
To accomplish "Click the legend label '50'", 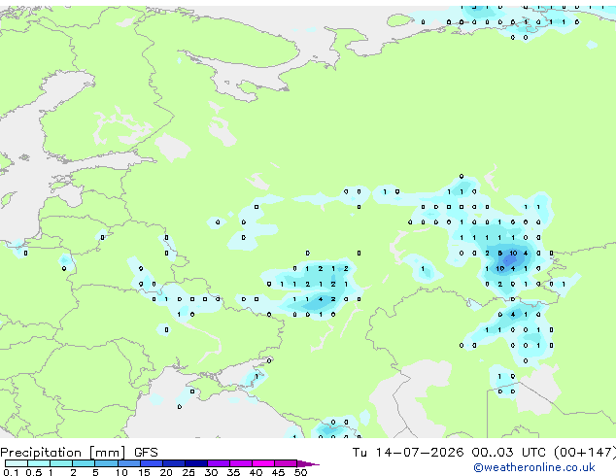I will tap(300, 472).
